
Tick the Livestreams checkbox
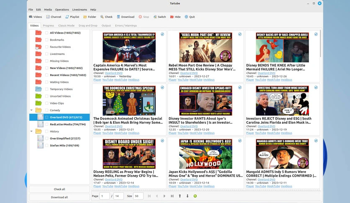click(x=46, y=54)
